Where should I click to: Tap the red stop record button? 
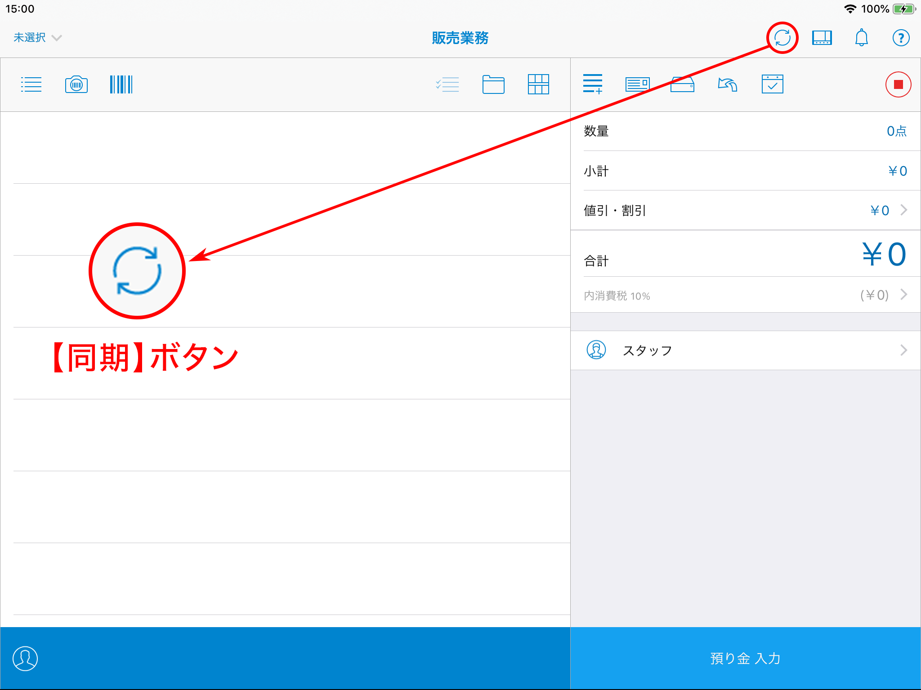pos(898,84)
